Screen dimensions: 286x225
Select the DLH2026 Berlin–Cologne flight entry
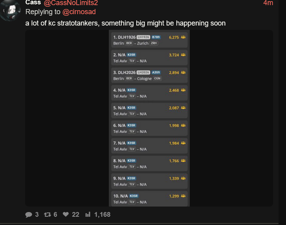click(x=149, y=75)
